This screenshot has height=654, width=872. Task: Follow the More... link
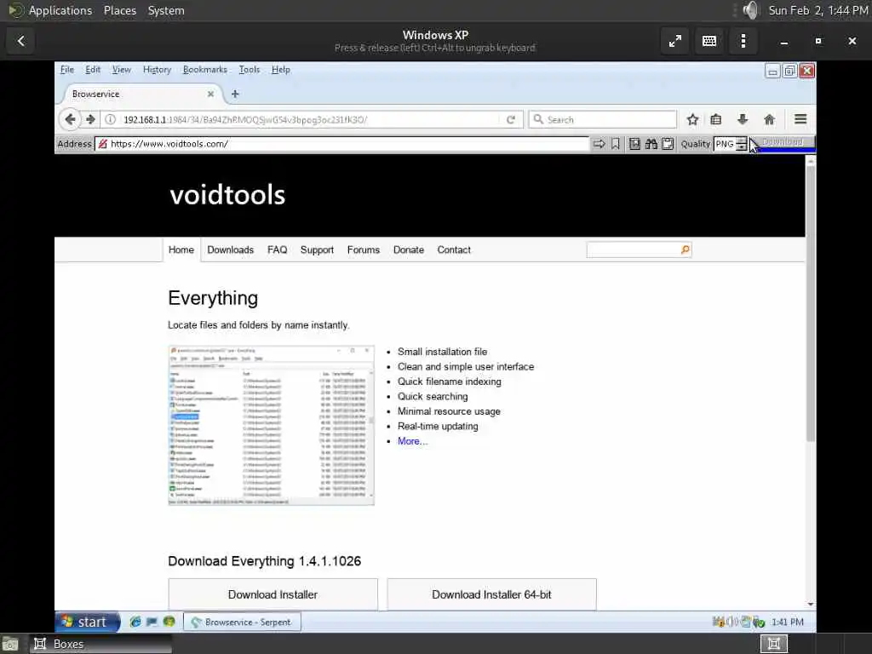pos(413,441)
